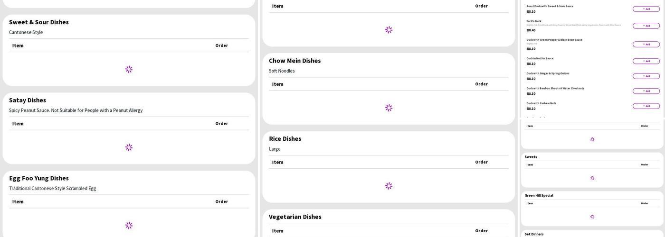Select the Vegetarian Dishes heading
Viewport: 665px width, 237px height.
tap(295, 217)
